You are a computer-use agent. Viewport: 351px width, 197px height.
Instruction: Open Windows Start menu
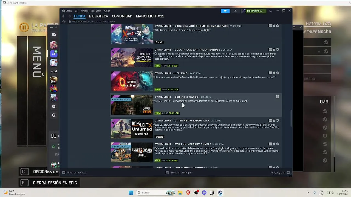click(x=131, y=193)
